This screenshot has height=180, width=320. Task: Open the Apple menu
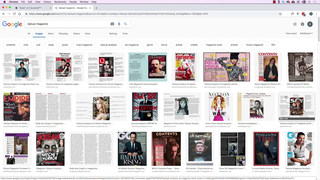click(x=4, y=2)
